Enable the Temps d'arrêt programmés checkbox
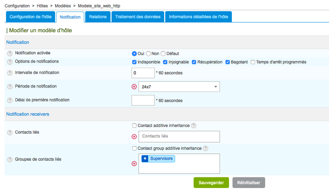Viewport: 329px width, 195px height. click(253, 62)
